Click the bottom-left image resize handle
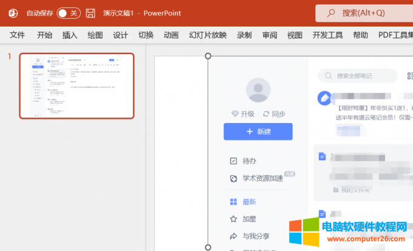This screenshot has height=251, width=413. 208,247
